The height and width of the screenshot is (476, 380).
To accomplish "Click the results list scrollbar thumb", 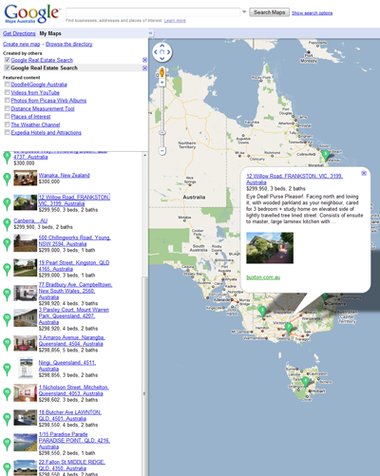I will click(144, 377).
